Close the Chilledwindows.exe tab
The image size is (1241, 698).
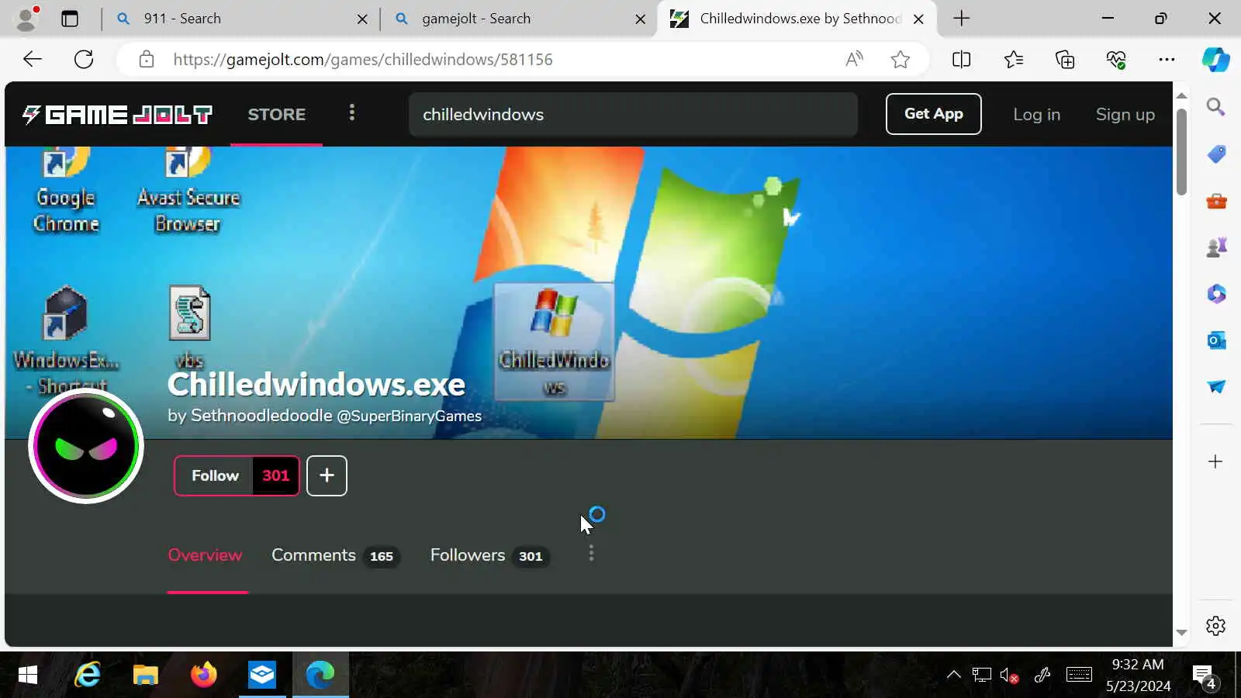click(x=919, y=19)
